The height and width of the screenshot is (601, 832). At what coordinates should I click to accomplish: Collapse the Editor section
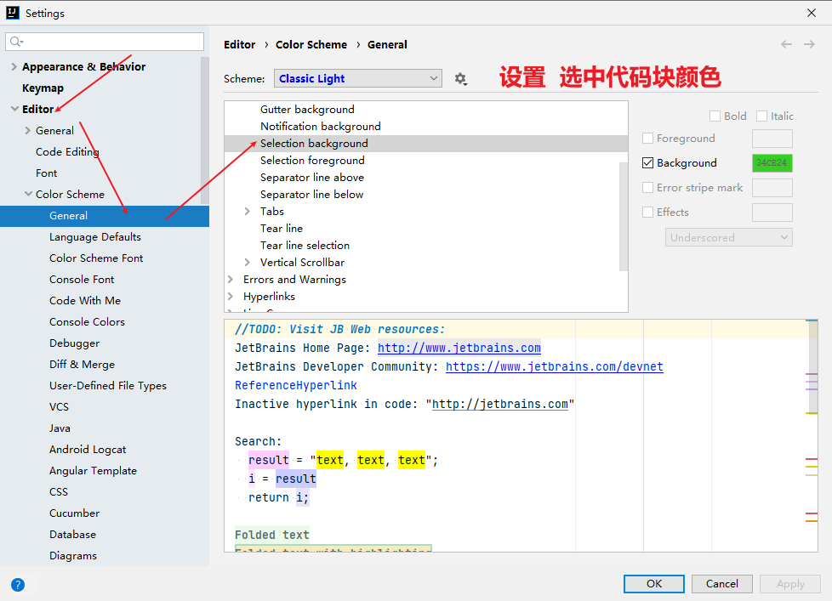tap(14, 109)
